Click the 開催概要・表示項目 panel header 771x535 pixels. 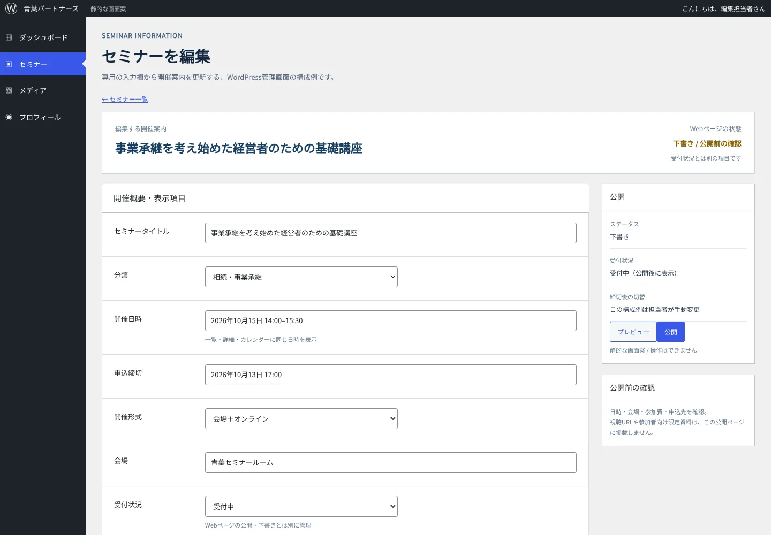(345, 198)
